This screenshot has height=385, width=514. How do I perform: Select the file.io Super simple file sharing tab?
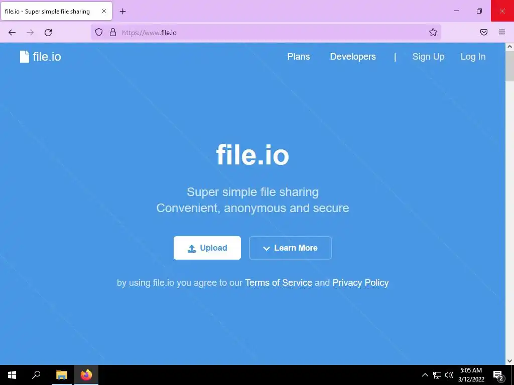click(56, 11)
